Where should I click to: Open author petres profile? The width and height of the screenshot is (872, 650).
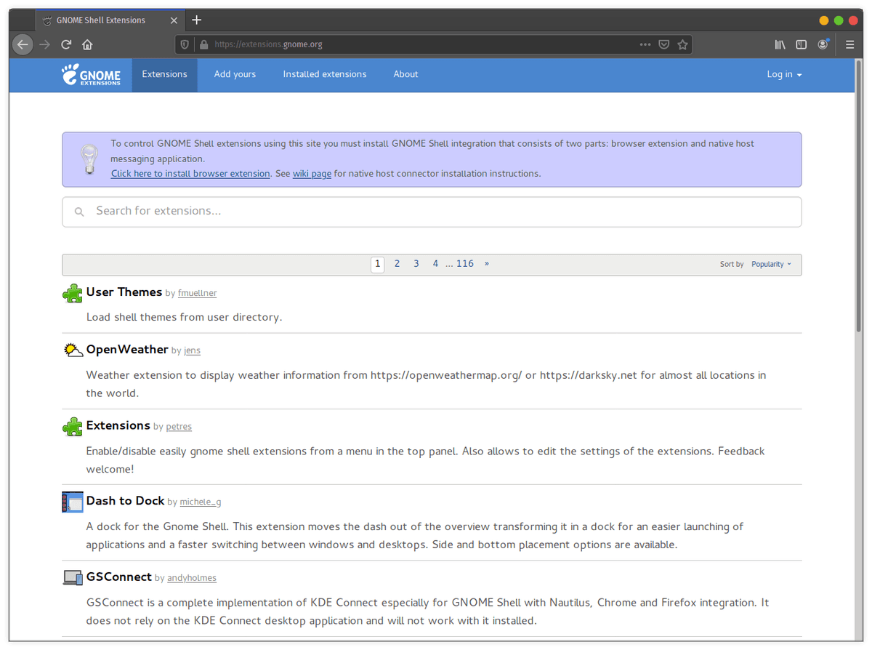(x=179, y=426)
